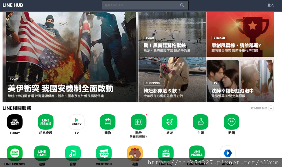Viewport: 282px width, 167px height.
Task: Collapse the 更多相關服務 chevron
Action: pos(271,108)
